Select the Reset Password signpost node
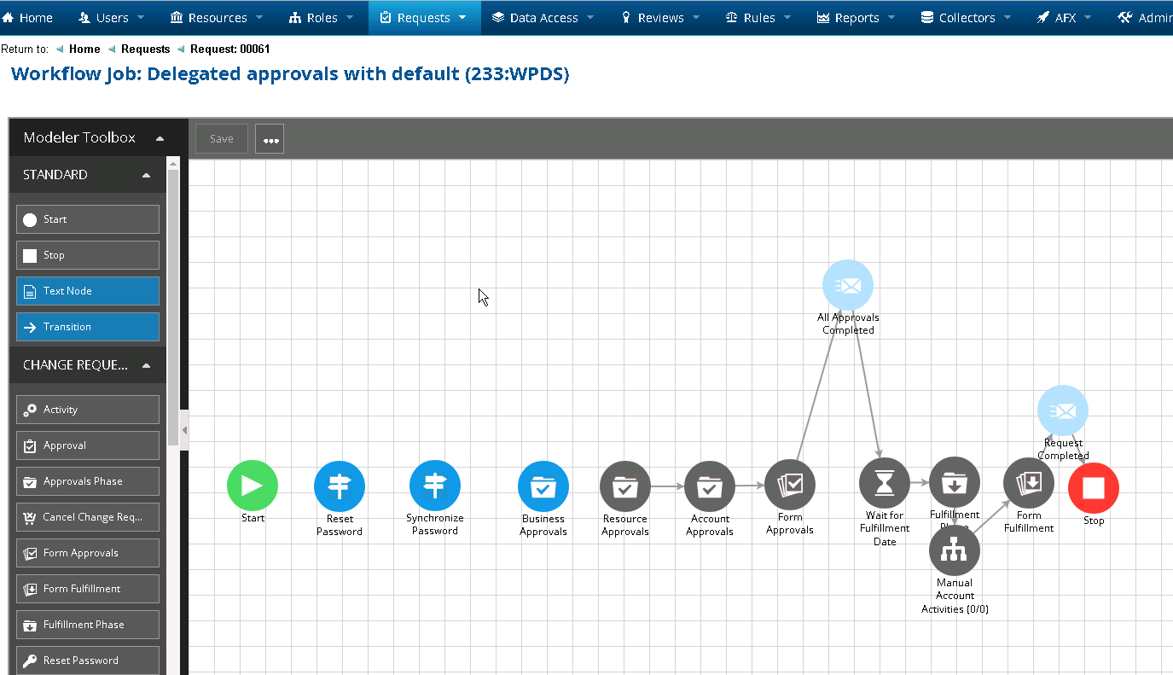The width and height of the screenshot is (1173, 675). coord(340,486)
